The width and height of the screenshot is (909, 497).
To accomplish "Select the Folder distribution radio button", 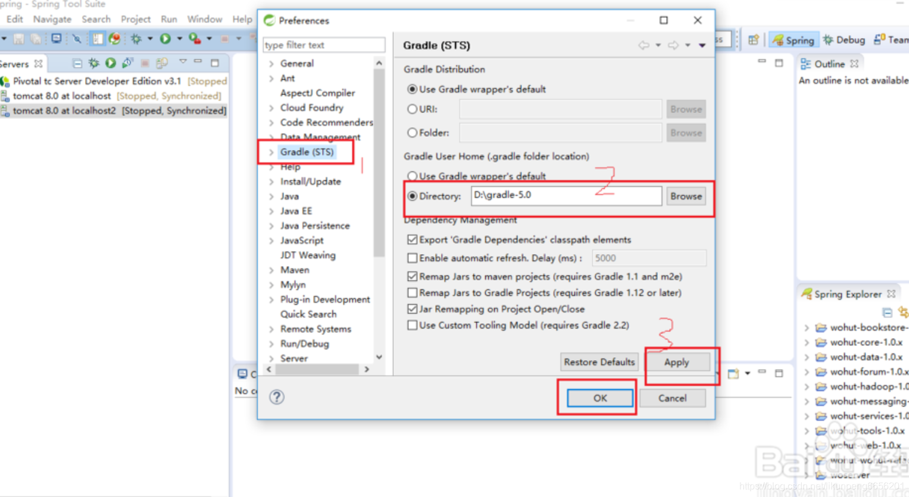I will coord(412,133).
